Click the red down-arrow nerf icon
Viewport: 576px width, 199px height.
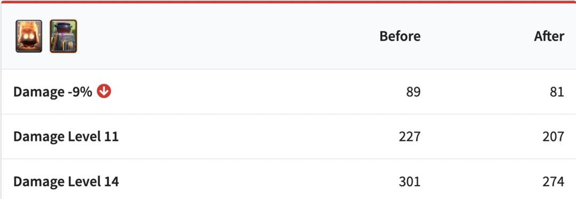[x=104, y=91]
